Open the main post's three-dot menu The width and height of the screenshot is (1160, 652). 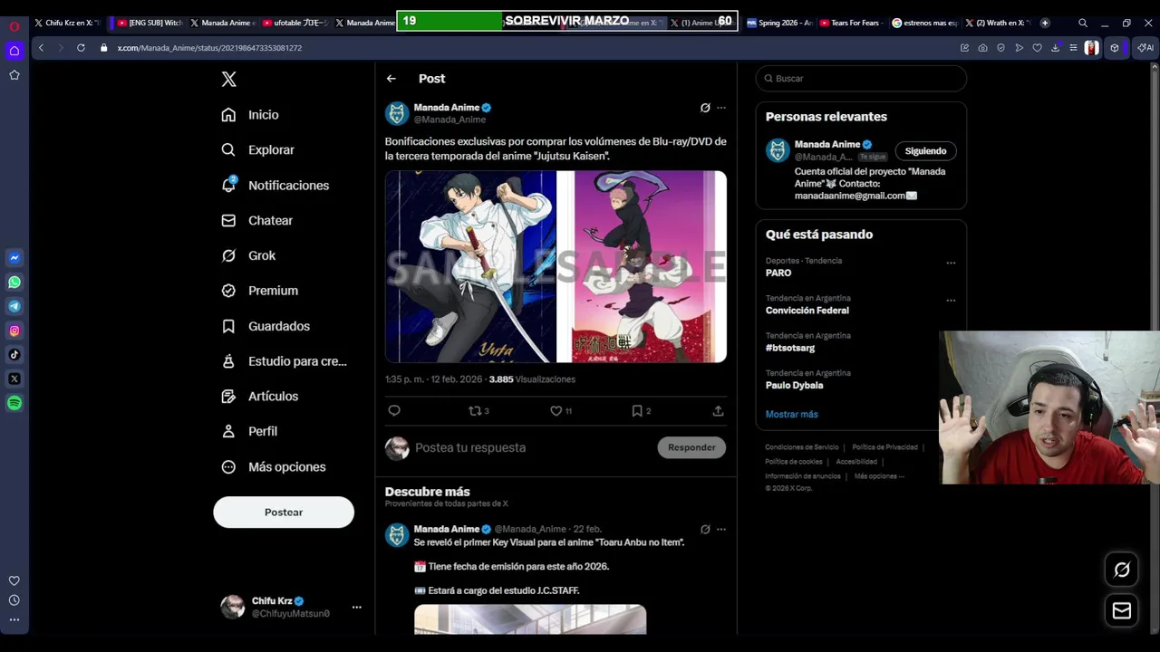click(721, 108)
